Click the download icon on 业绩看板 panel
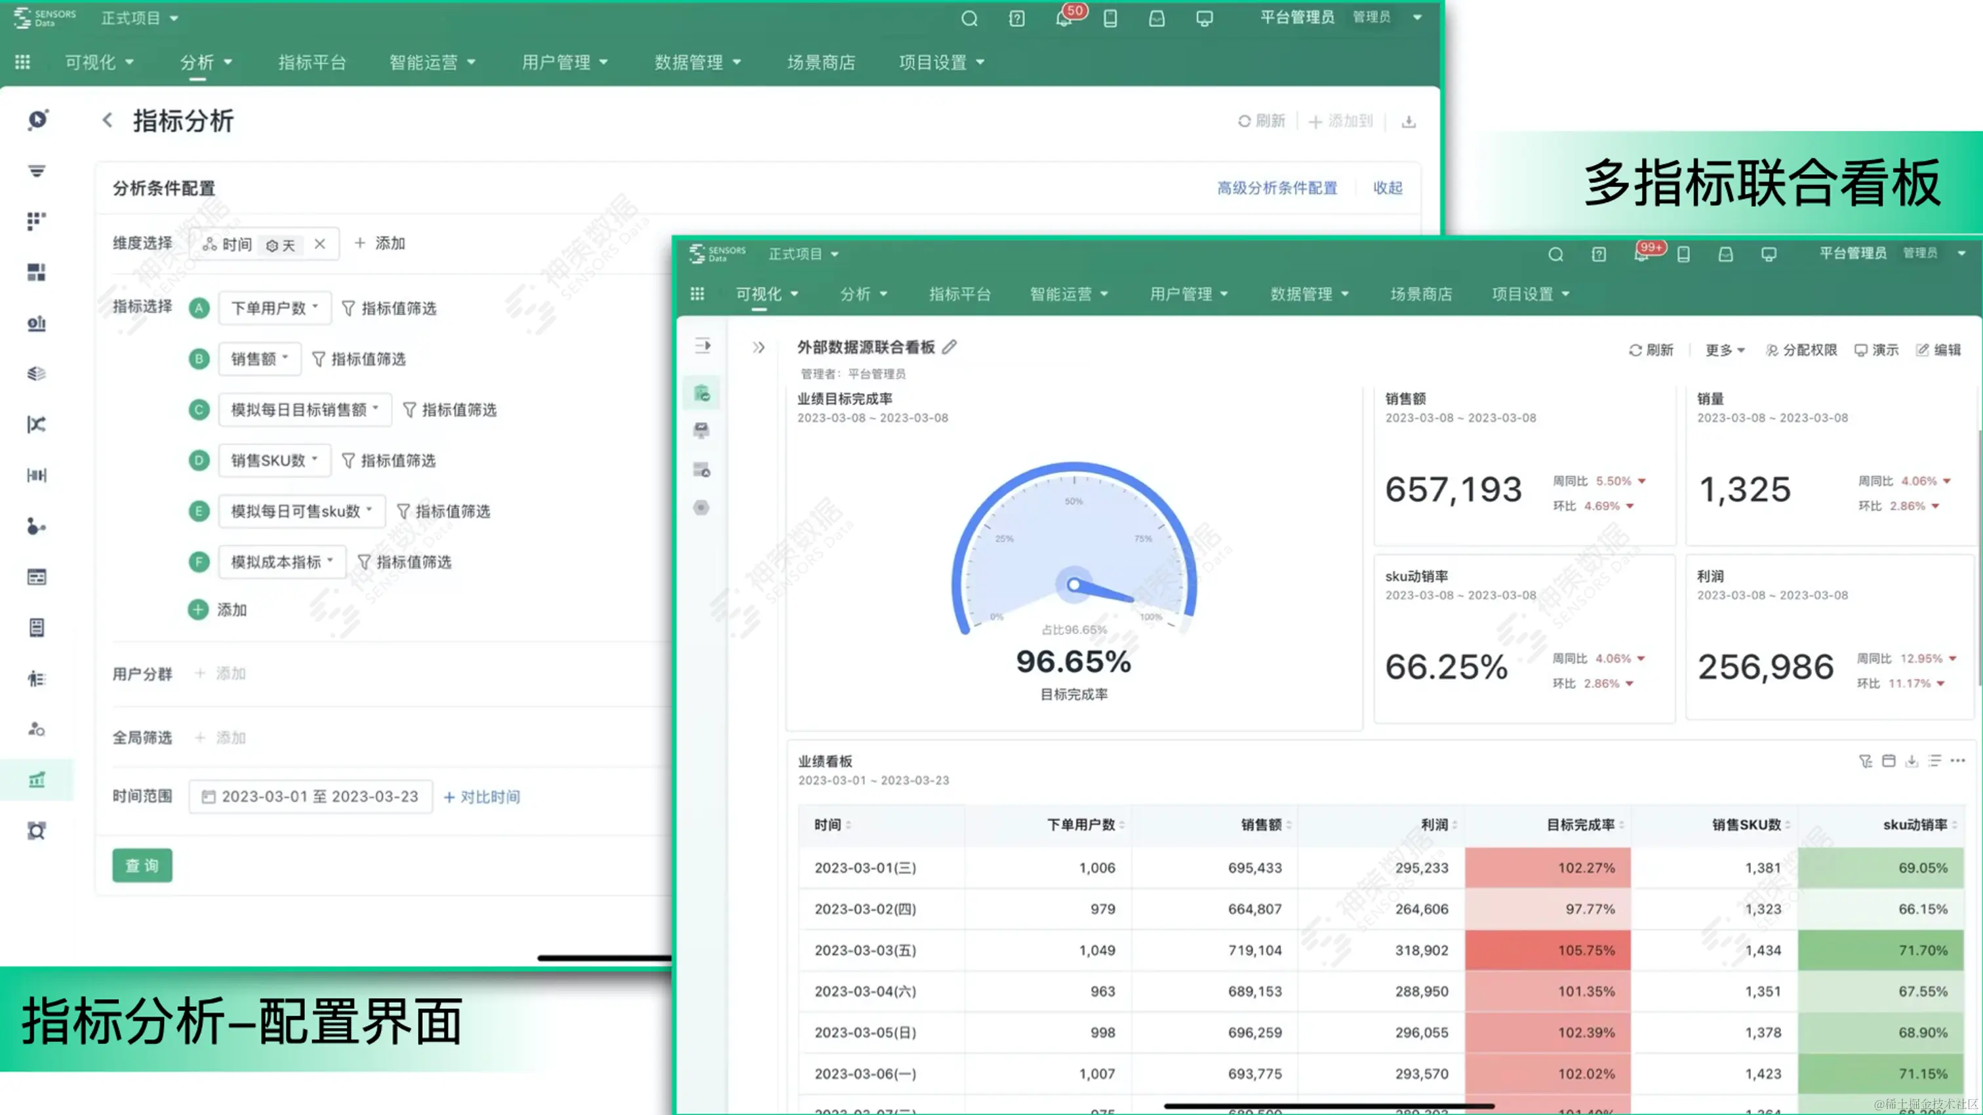This screenshot has height=1115, width=1983. point(1912,761)
